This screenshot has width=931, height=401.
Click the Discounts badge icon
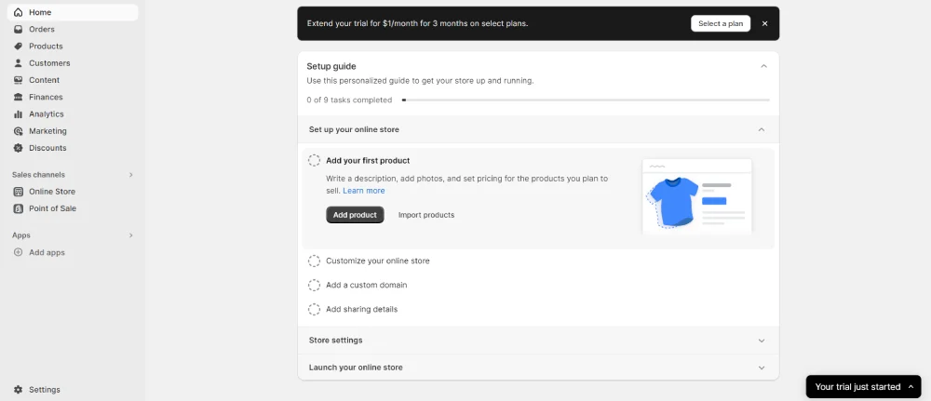pos(19,148)
